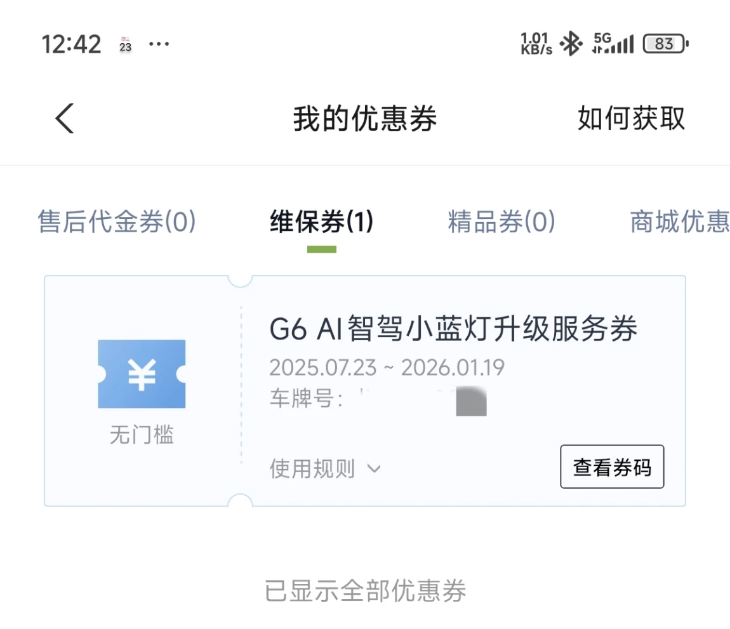Tap the 无门槛 label under coupon
Image resolution: width=730 pixels, height=629 pixels.
click(x=142, y=435)
